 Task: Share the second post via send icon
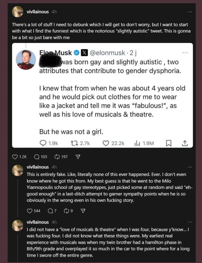click(83, 211)
